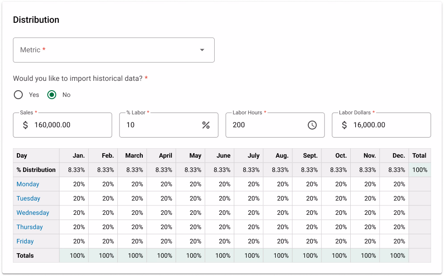The height and width of the screenshot is (276, 444).
Task: Click the dollar icon in Labor Dollars field
Action: click(344, 125)
